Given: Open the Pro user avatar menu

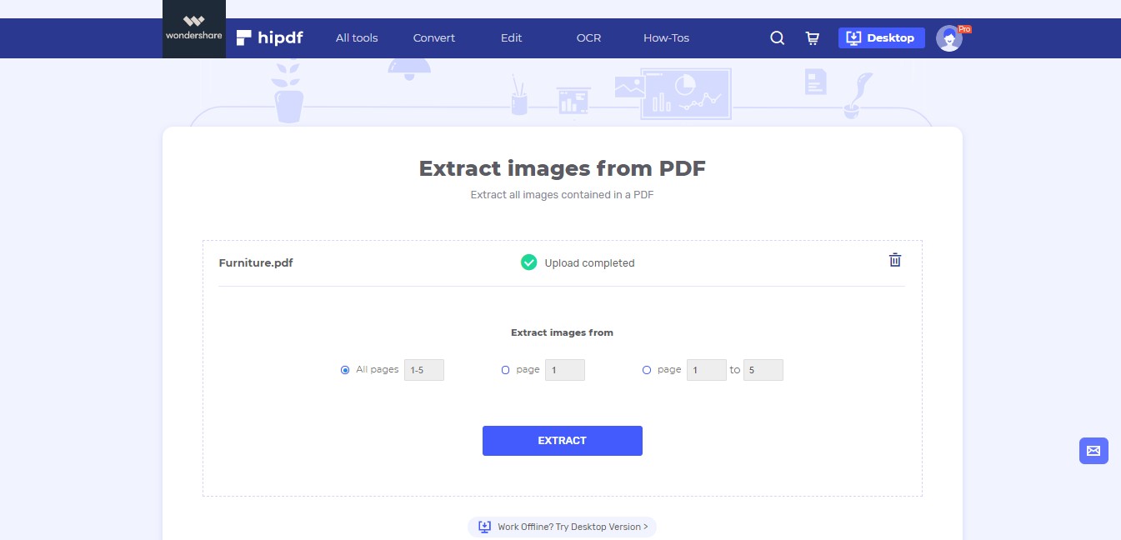Looking at the screenshot, I should click(949, 38).
